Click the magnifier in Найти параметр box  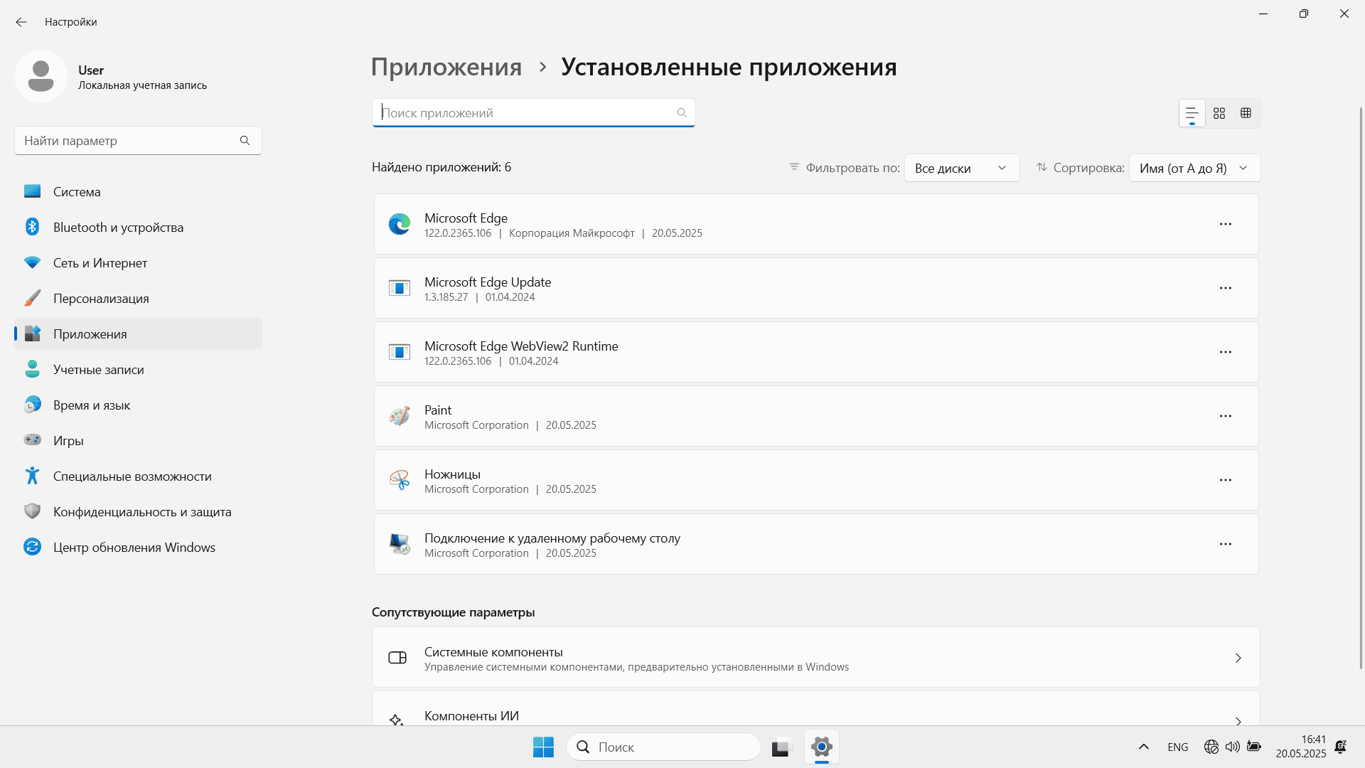[x=245, y=140]
